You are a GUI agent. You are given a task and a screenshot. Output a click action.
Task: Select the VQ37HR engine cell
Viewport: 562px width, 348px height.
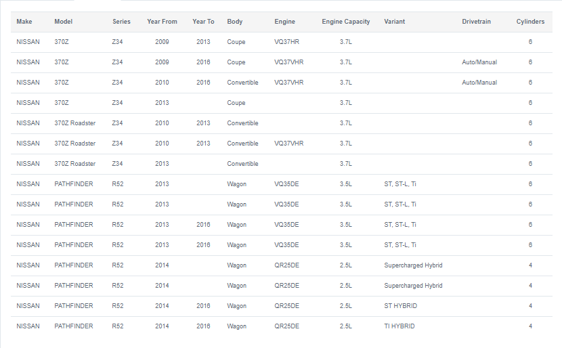click(286, 42)
